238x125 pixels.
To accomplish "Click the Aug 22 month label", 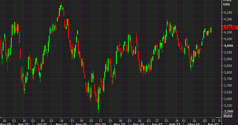I will [61, 124].
